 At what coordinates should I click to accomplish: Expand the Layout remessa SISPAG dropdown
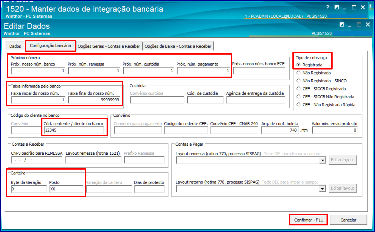coord(322,160)
